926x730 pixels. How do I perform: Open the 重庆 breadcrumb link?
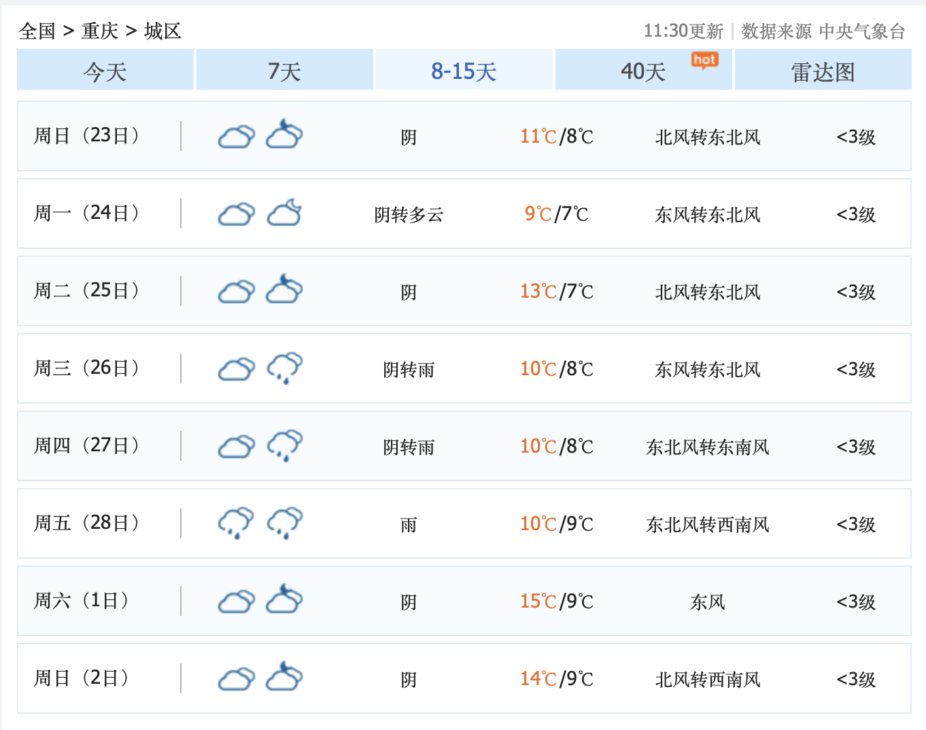coord(100,31)
